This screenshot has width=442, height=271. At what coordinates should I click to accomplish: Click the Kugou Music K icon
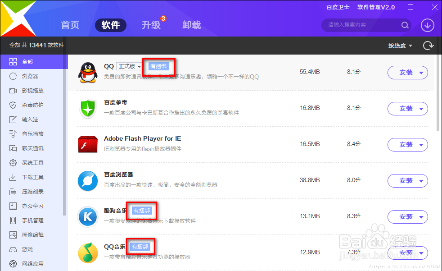click(88, 217)
